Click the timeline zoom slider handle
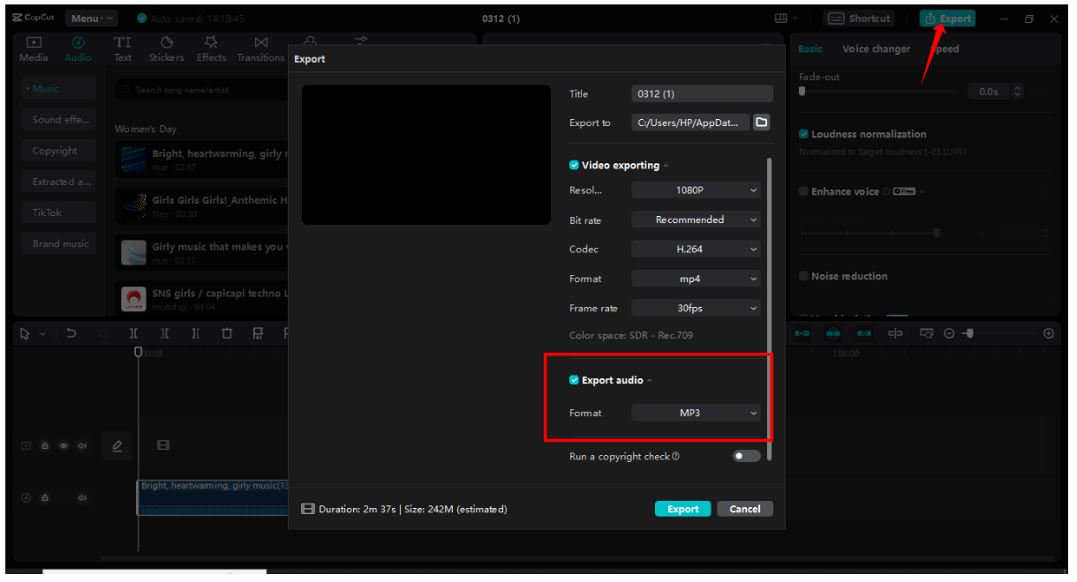 (968, 333)
